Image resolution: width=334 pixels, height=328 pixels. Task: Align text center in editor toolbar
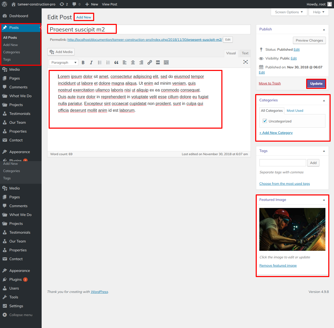pos(133,62)
